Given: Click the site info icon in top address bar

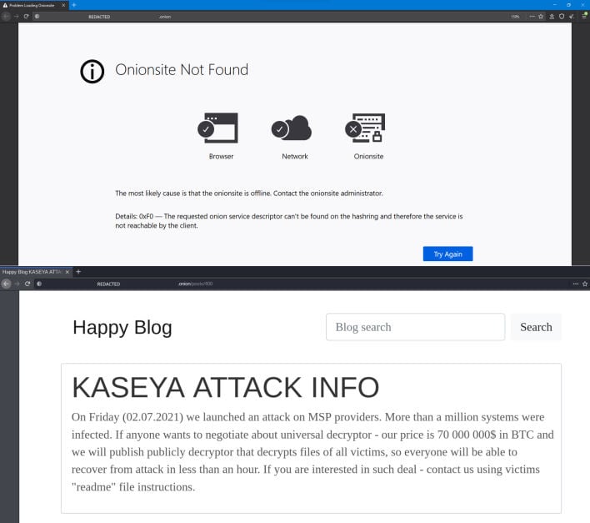Looking at the screenshot, I should tap(37, 16).
